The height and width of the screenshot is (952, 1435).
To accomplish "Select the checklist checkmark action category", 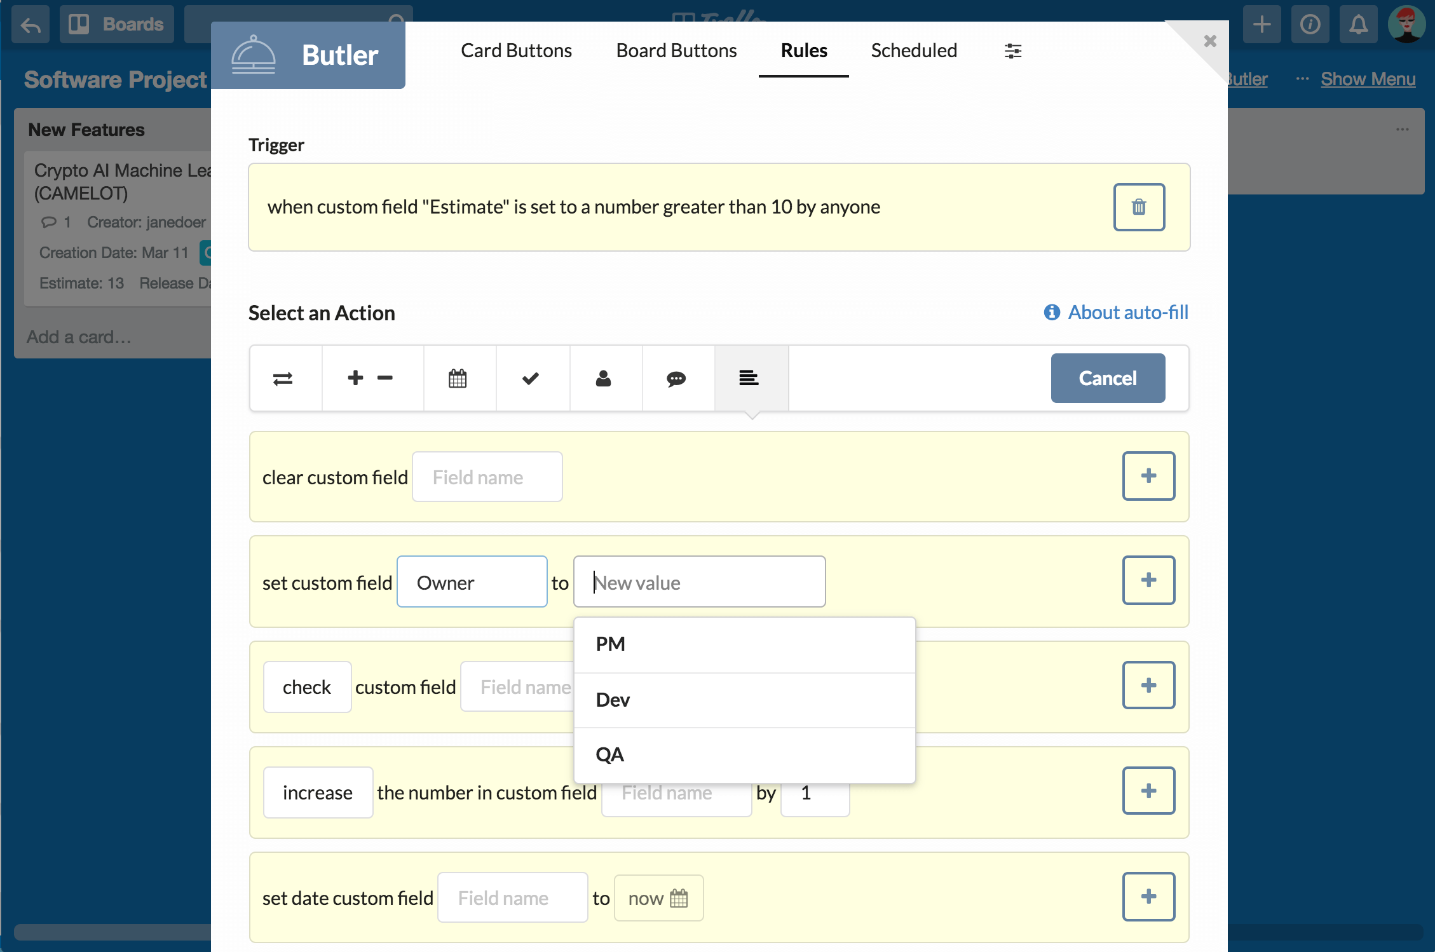I will (531, 379).
